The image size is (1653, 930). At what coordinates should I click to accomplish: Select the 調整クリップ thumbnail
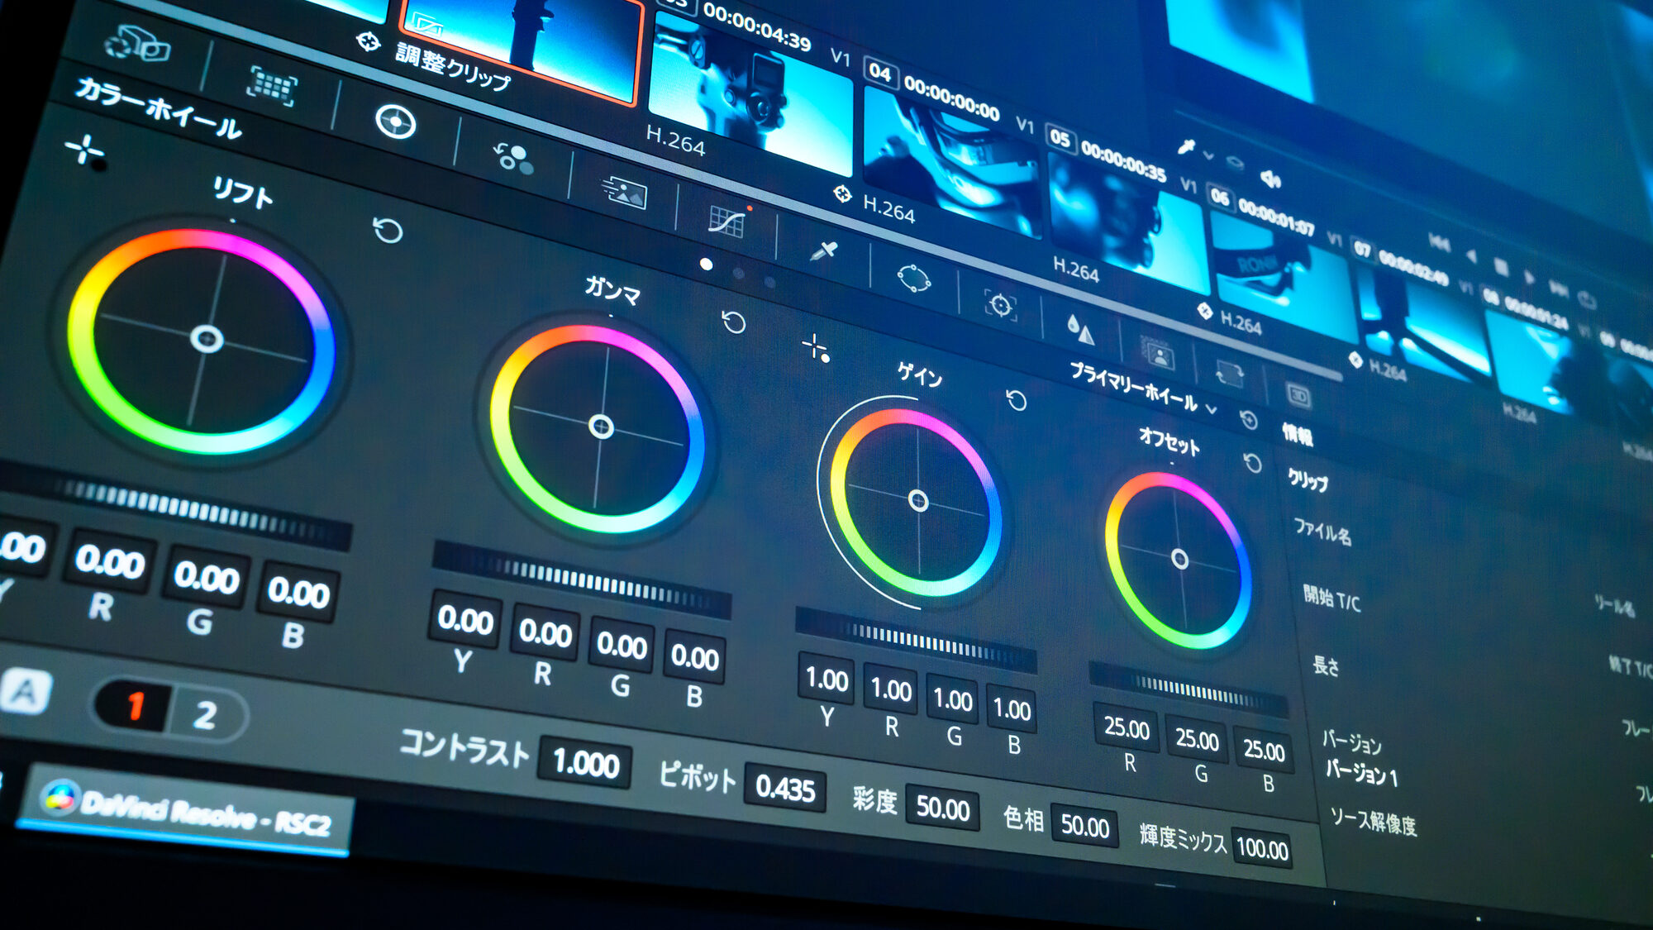pos(521,46)
